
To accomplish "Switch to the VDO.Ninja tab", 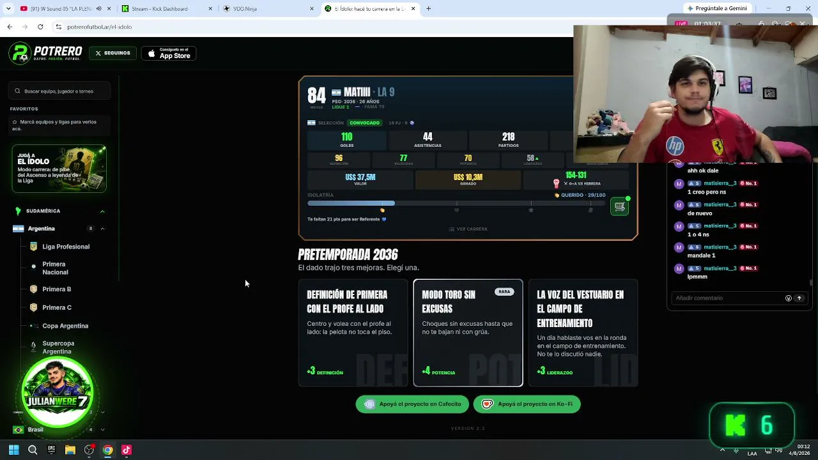I will (x=268, y=9).
